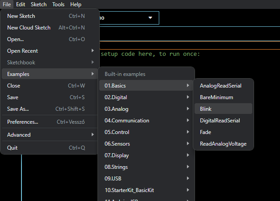Screen dimensions: 280x201
Task: Open the BareMinimum example
Action: [x=216, y=97]
